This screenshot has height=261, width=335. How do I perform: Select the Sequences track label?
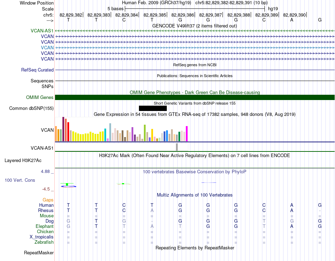(x=42, y=81)
